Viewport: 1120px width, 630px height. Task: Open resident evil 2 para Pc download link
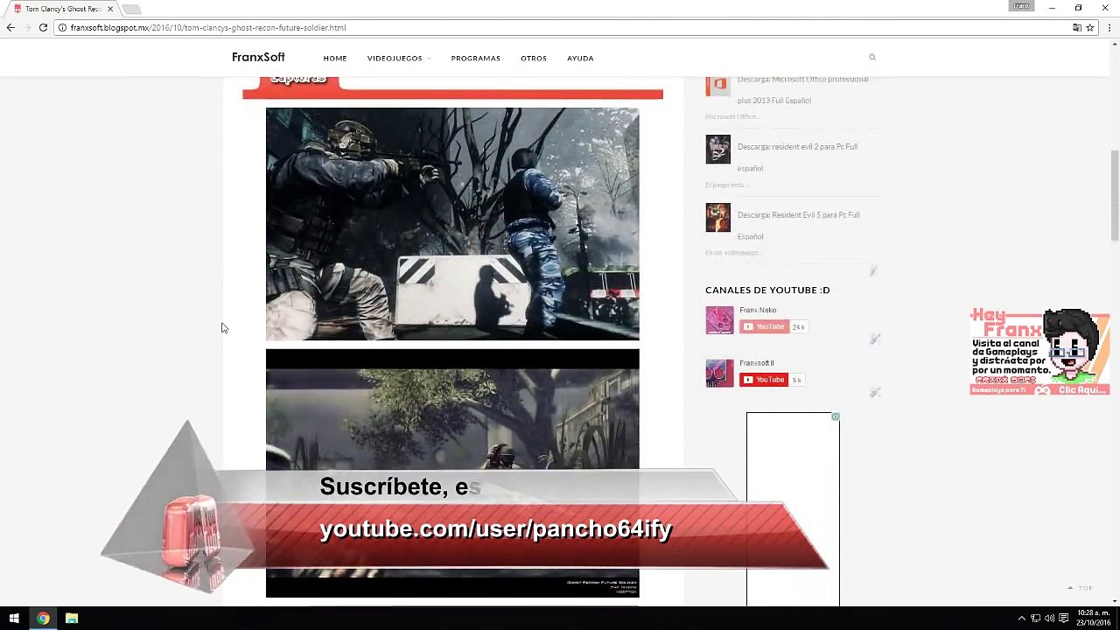(x=797, y=157)
